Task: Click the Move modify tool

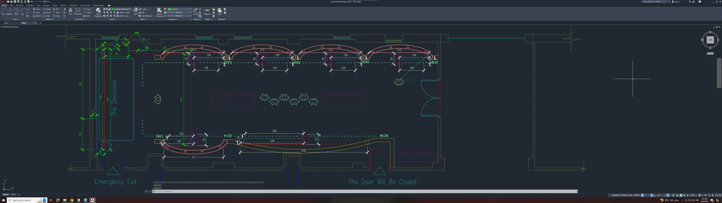Action: pos(36,9)
